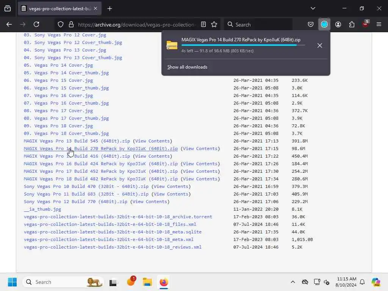The image size is (388, 291).
Task: Reload the page with the refresh icon
Action: coord(36,24)
